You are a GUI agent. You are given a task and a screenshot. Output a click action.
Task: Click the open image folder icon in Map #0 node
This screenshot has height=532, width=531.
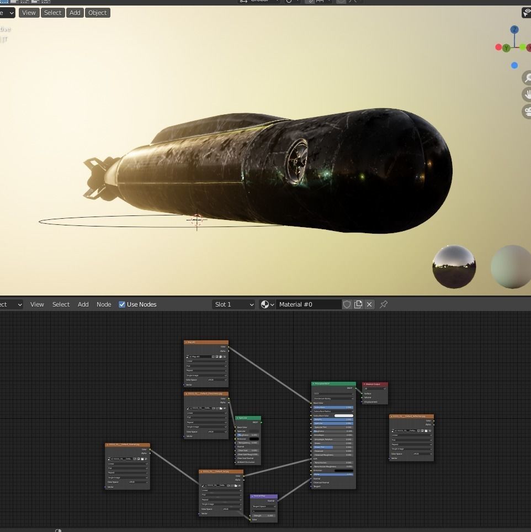220,356
